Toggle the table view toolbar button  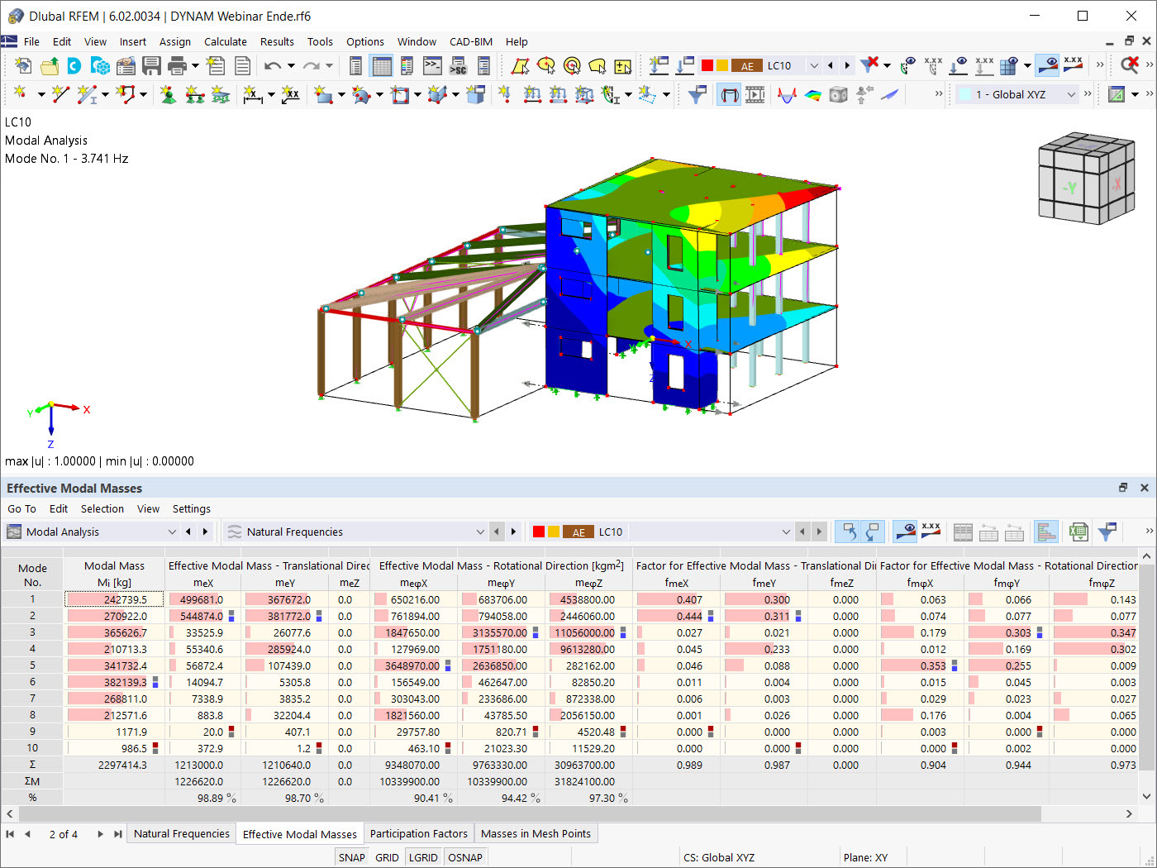[x=381, y=66]
